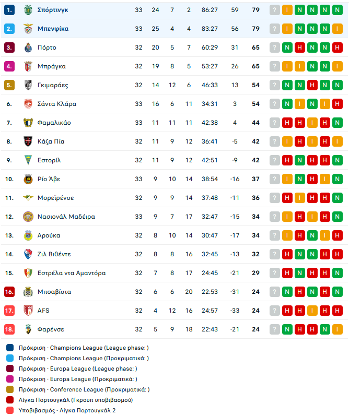Viewport: 349px width, 416px height.
Task: Open the Μπενφίκα team link
Action: click(x=53, y=29)
